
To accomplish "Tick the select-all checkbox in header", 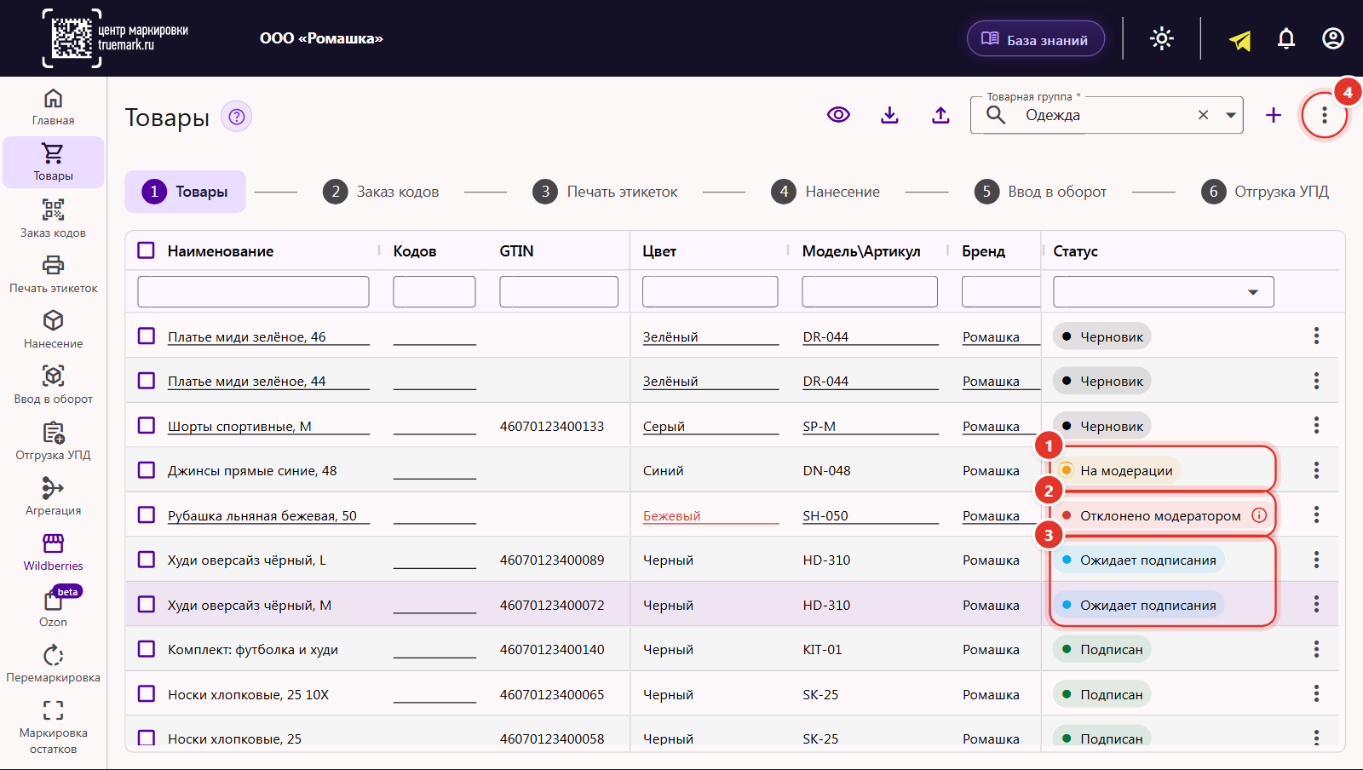I will point(147,250).
